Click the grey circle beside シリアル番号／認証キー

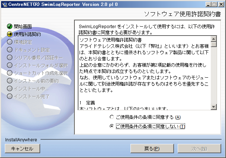tap(10, 57)
